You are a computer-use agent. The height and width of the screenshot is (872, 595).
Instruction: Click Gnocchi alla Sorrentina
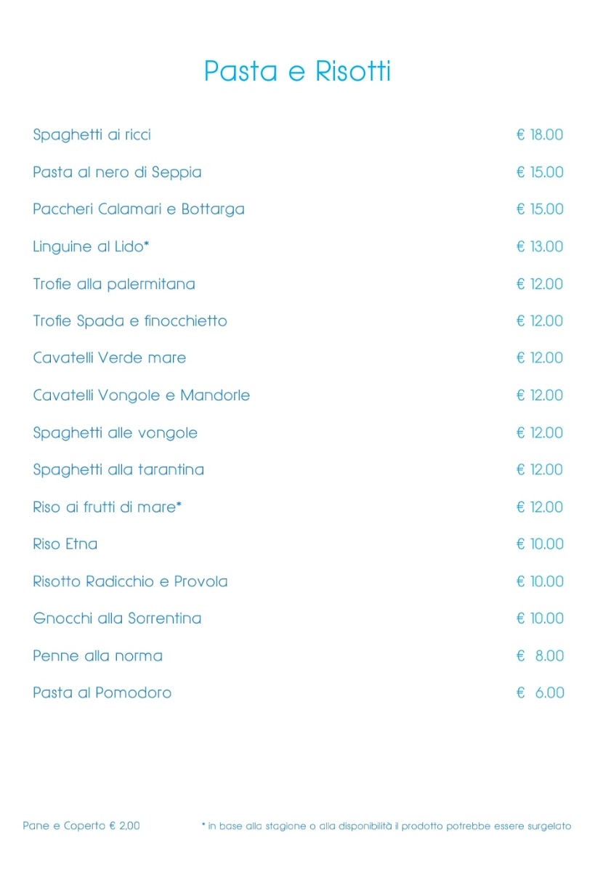(117, 618)
